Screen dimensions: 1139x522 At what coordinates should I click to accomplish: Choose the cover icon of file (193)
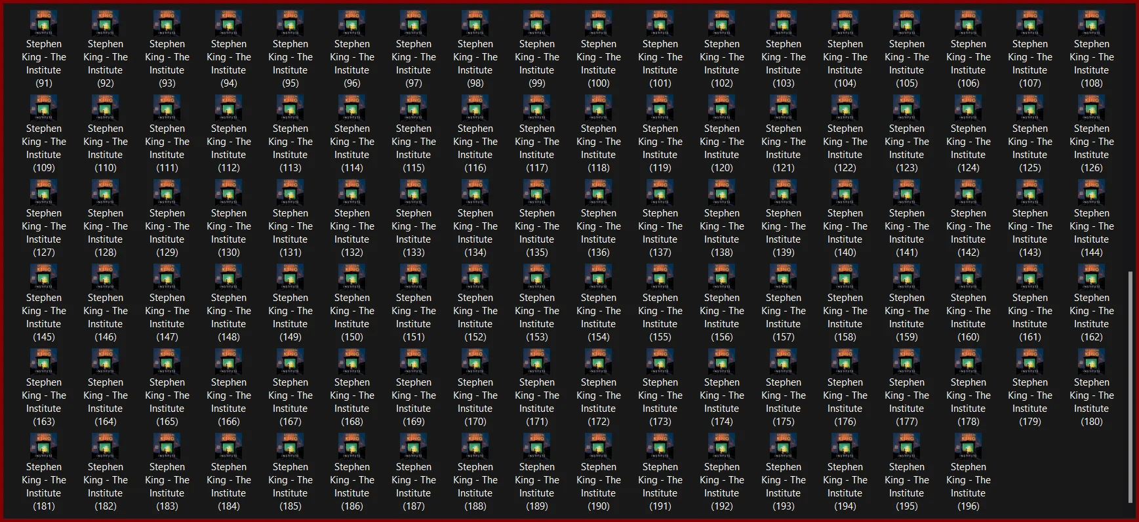[x=784, y=447]
